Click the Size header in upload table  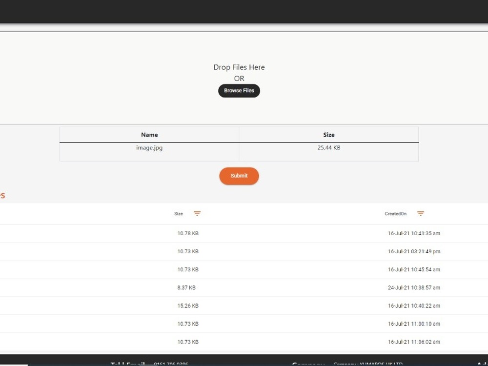point(328,135)
